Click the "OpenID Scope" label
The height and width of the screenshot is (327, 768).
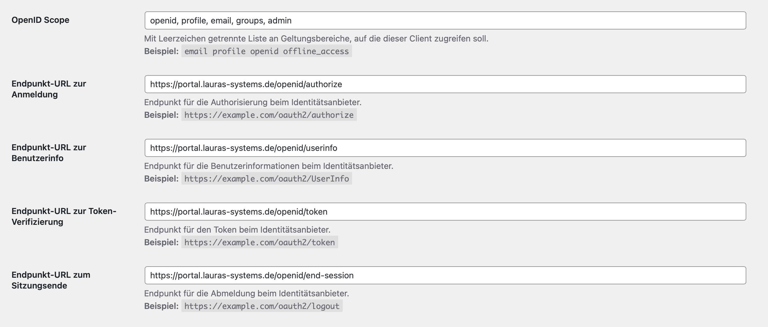(x=40, y=20)
